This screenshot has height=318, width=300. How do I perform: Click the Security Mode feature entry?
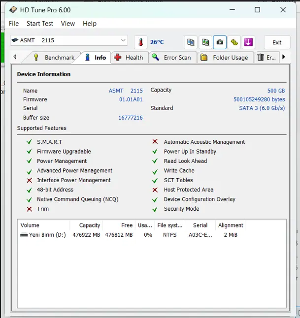(x=181, y=209)
